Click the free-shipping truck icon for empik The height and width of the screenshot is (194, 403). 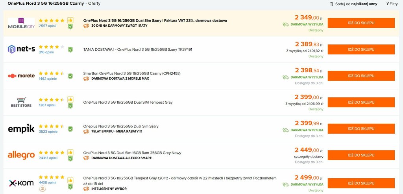(286, 130)
